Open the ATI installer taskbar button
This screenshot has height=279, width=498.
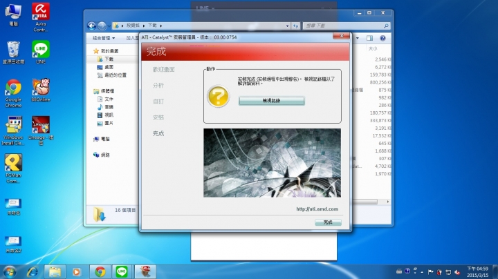pyautogui.click(x=145, y=272)
